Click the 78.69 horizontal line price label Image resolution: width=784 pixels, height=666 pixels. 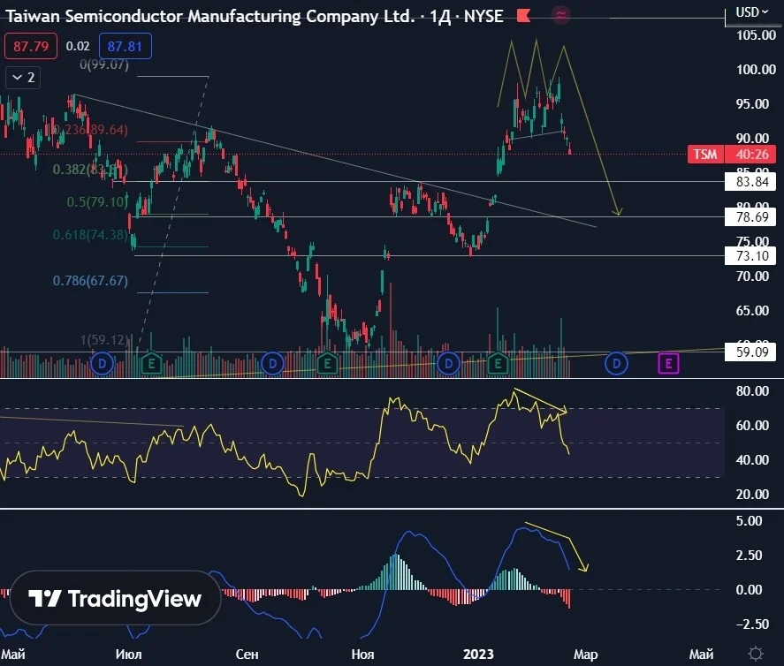(x=751, y=216)
